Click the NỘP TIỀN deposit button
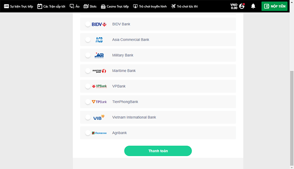This screenshot has height=169, width=294. pos(274,6)
